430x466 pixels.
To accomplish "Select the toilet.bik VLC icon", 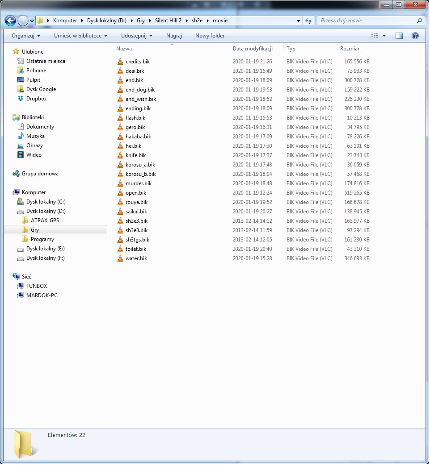I will point(120,249).
